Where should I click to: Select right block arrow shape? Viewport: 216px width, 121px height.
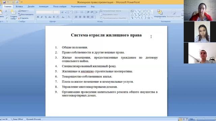pos(142,14)
